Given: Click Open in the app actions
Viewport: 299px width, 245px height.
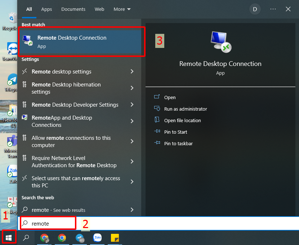Looking at the screenshot, I should tap(170, 97).
